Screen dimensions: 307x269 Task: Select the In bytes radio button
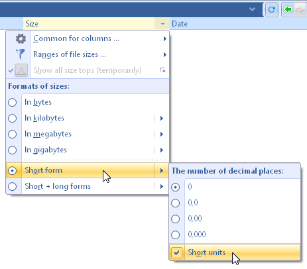13,102
